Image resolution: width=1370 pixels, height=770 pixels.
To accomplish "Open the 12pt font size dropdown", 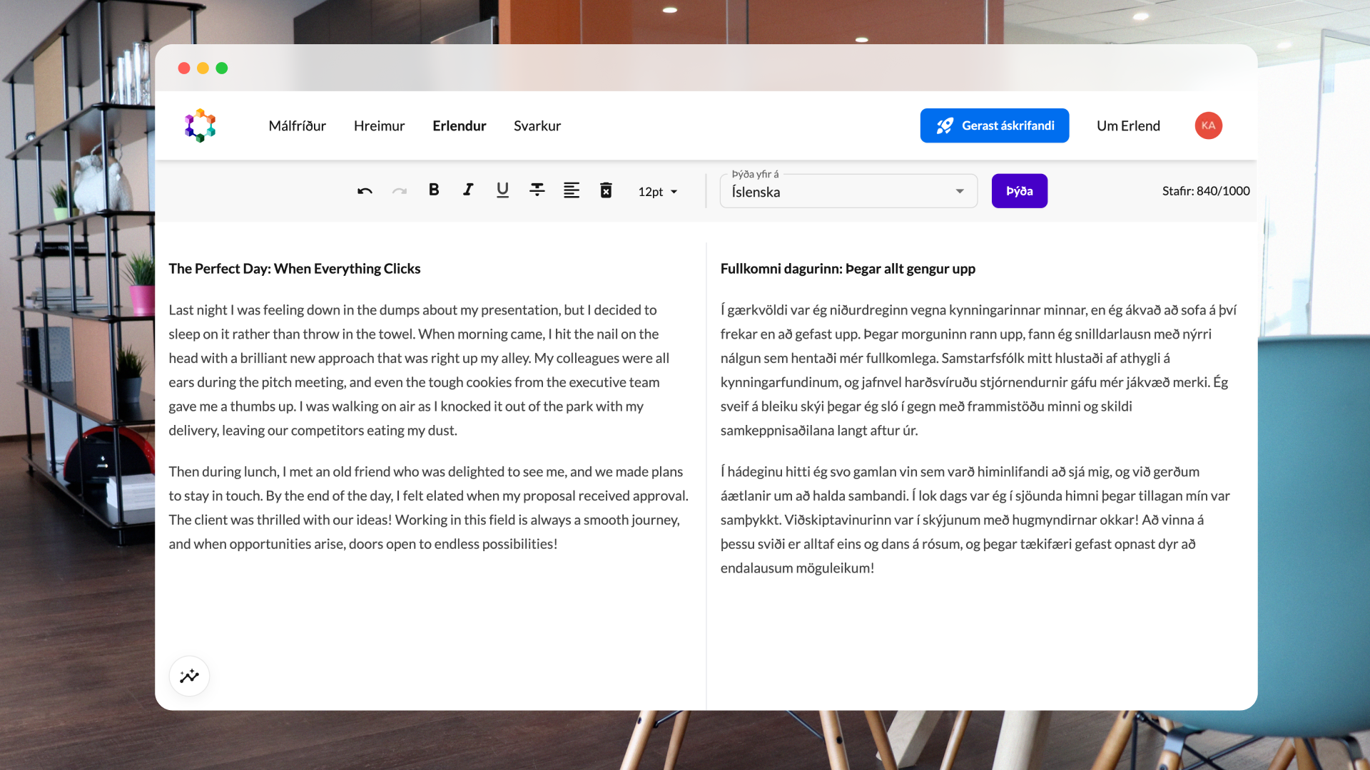I will click(658, 192).
